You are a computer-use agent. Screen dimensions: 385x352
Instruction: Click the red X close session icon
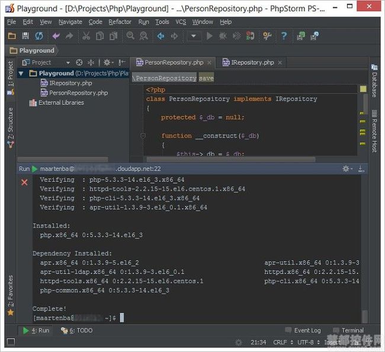[24, 182]
